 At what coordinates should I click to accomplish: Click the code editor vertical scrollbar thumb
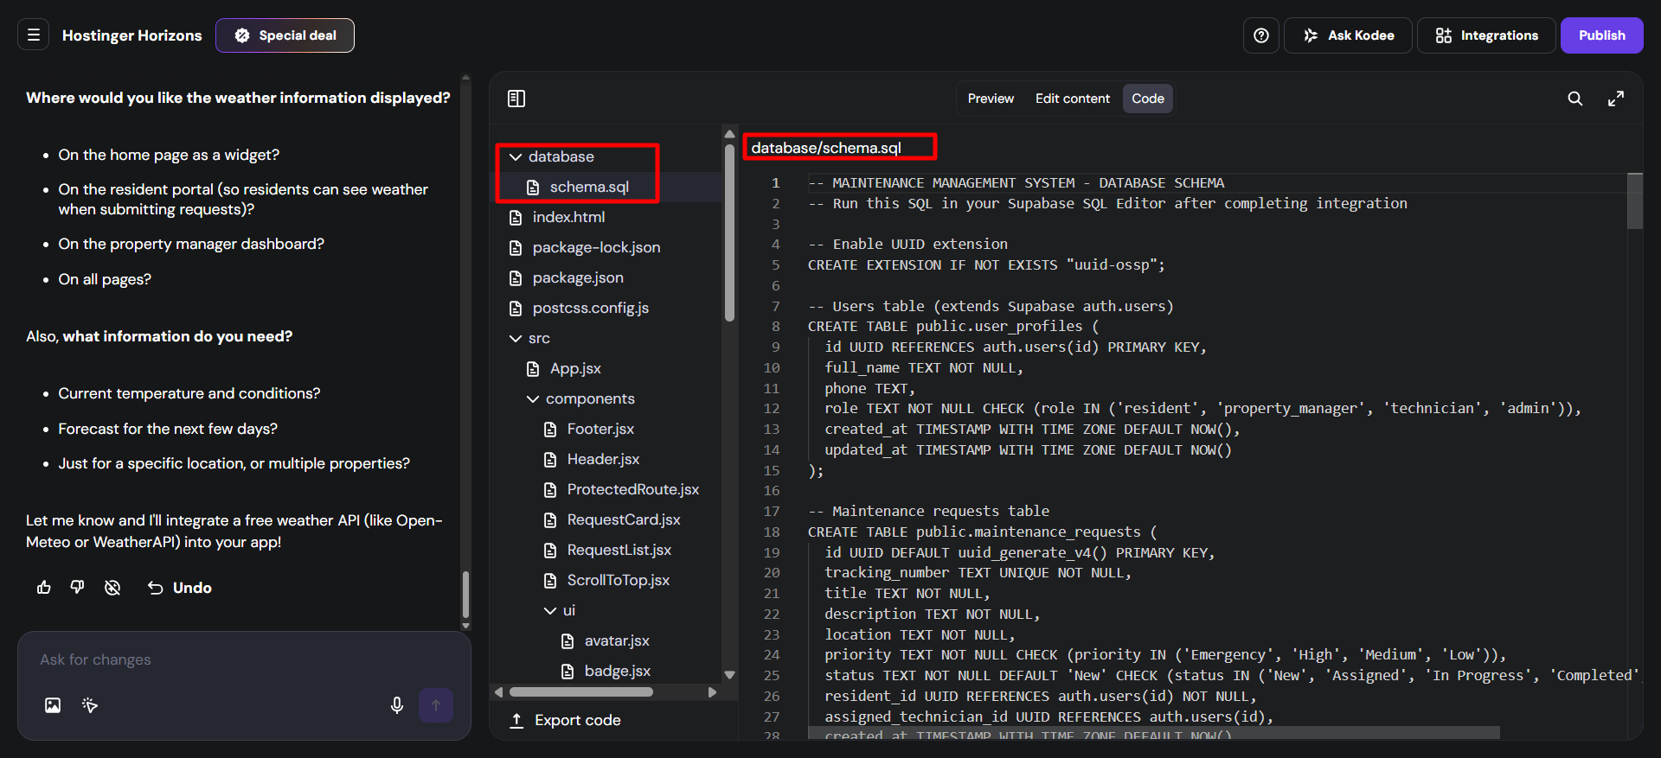1634,201
